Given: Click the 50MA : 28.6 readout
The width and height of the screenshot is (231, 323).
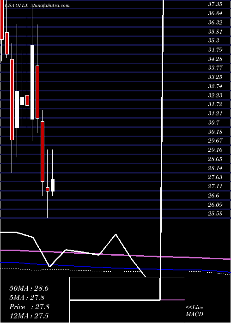Looking at the screenshot, I should pos(29,288).
